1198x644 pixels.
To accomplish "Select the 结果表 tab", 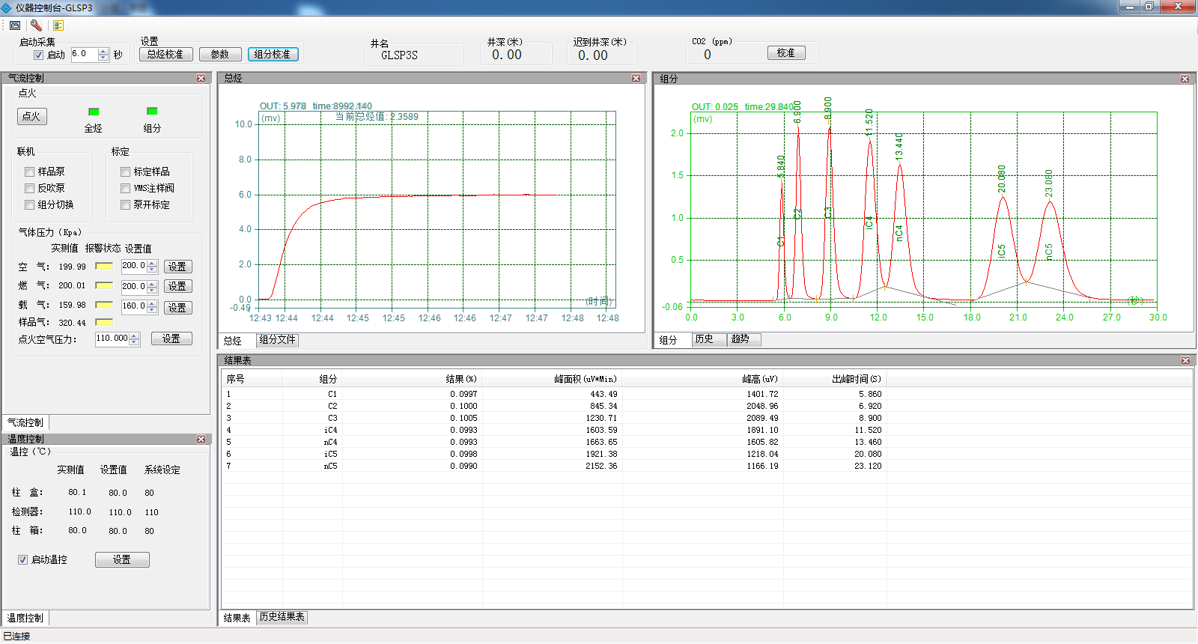I will [237, 618].
